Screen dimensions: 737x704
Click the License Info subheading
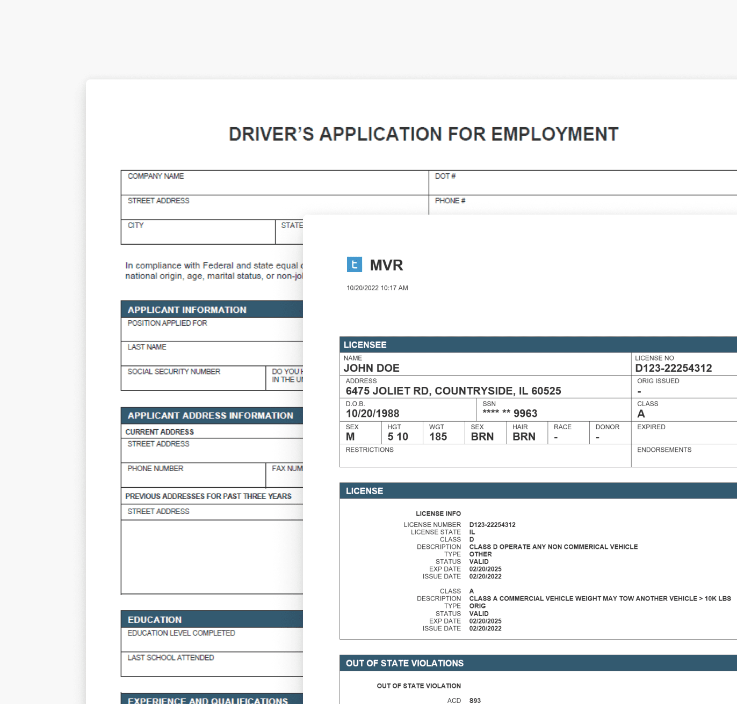tap(438, 514)
